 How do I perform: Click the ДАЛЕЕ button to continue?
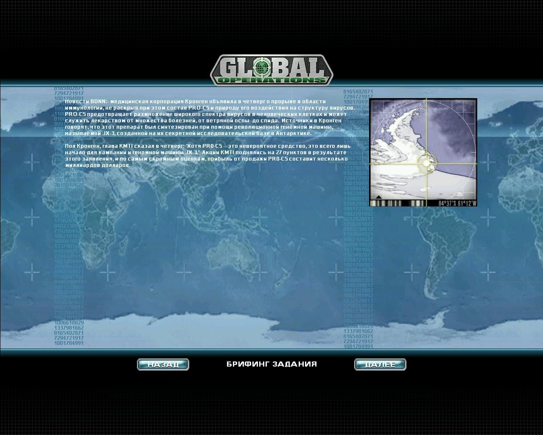[380, 364]
